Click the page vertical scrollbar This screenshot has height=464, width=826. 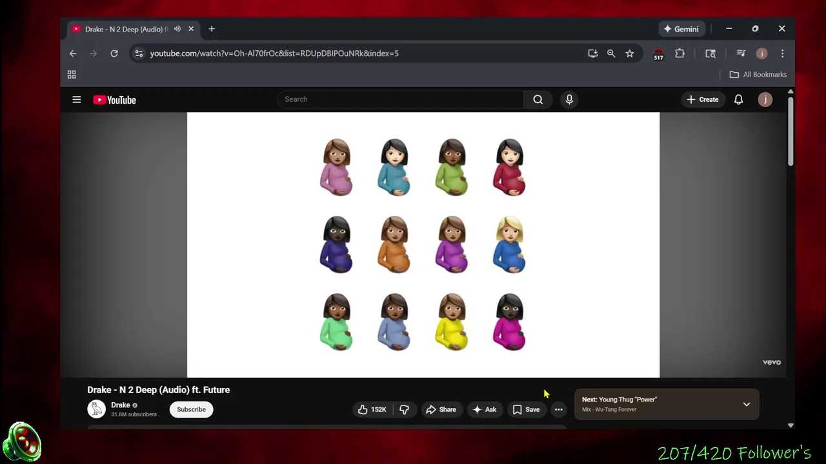(791, 132)
